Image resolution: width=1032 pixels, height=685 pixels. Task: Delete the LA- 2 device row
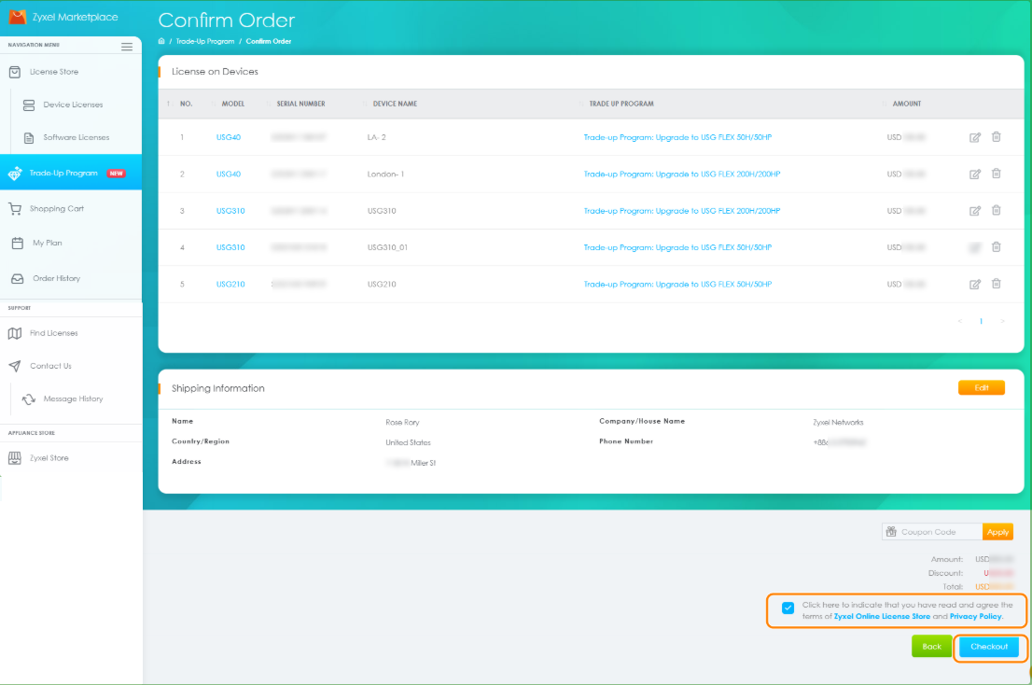point(997,137)
